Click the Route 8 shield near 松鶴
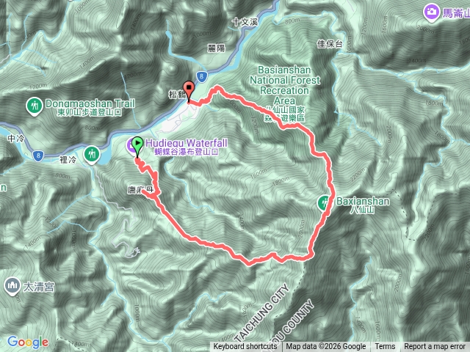This screenshot has width=470, height=352. [201, 76]
